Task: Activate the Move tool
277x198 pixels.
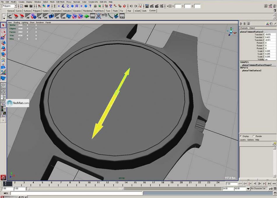Action: pos(3,43)
